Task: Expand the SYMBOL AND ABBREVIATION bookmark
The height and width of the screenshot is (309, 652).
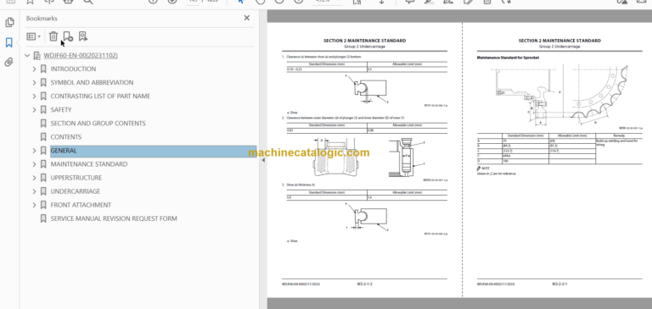Action: tap(34, 83)
